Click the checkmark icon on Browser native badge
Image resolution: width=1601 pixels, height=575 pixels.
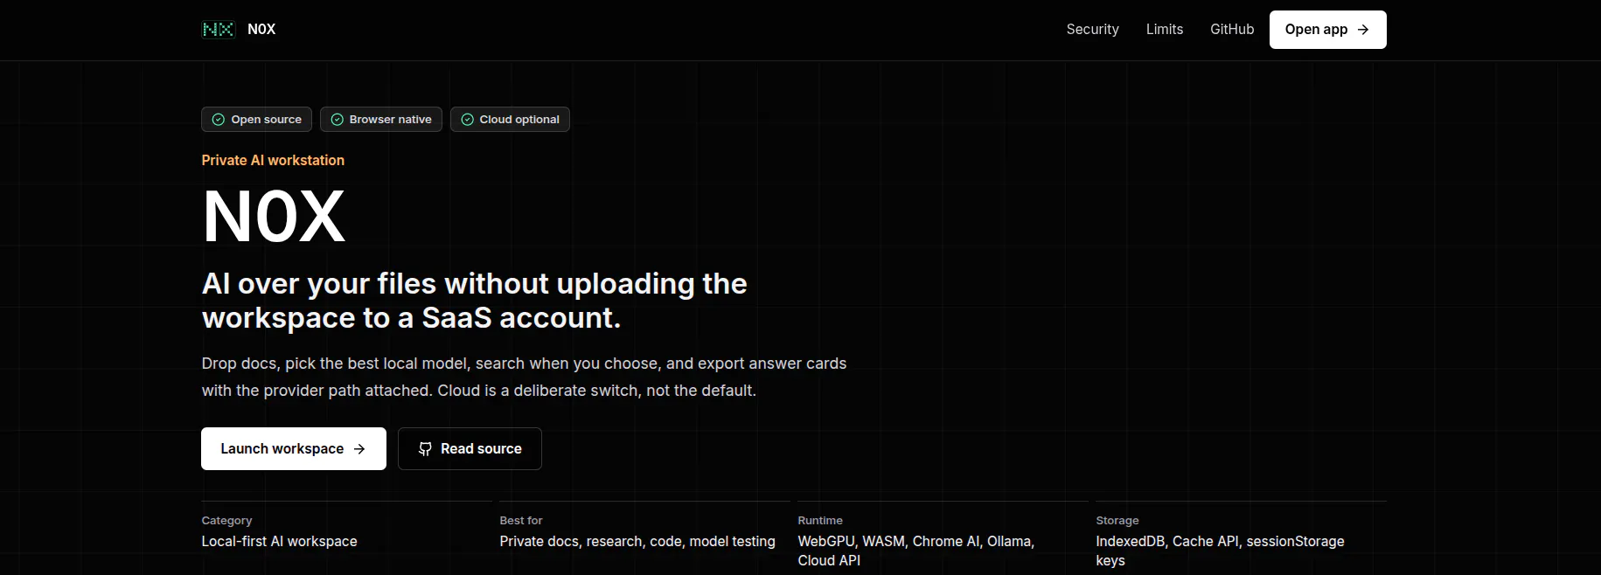[x=337, y=120]
